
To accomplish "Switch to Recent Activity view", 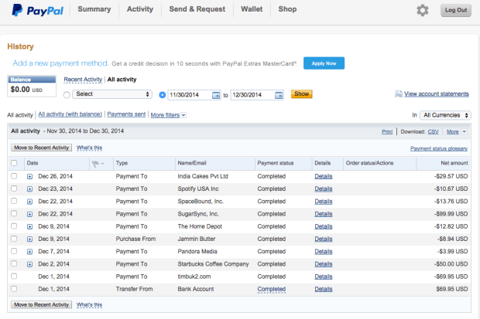I will (x=83, y=80).
